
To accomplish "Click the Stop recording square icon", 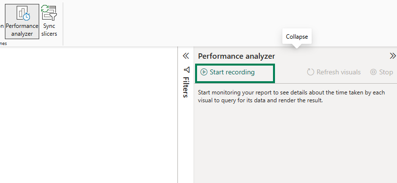I will click(x=373, y=72).
